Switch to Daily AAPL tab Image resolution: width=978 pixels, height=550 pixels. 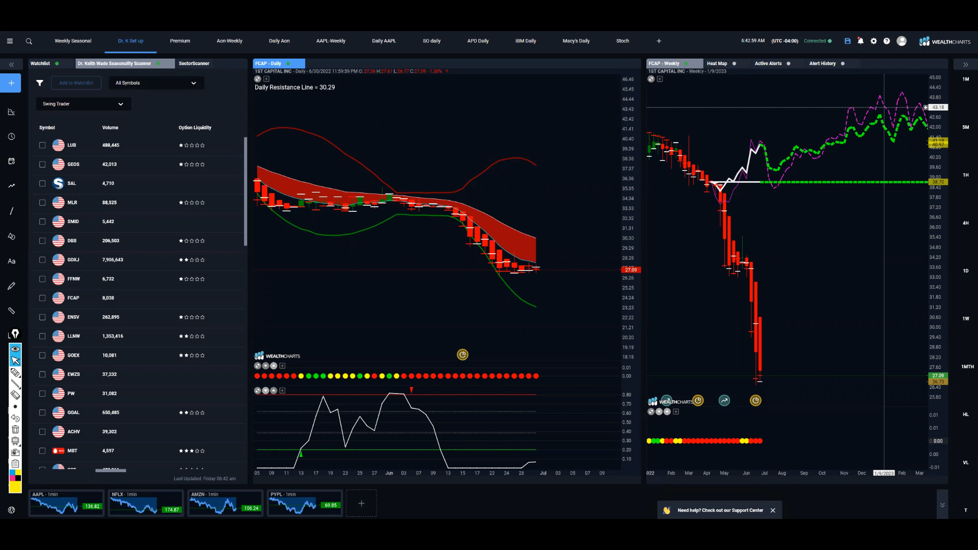click(384, 41)
